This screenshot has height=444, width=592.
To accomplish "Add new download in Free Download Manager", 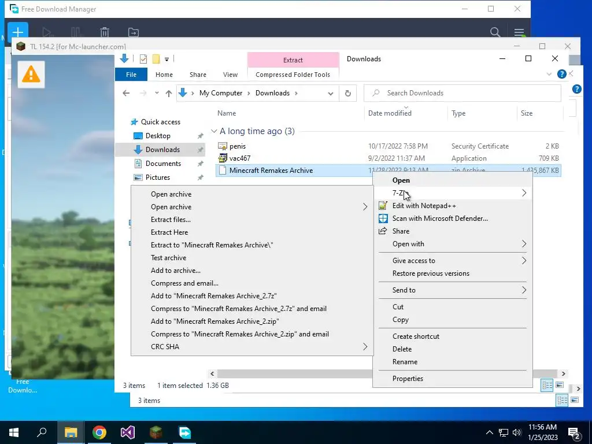I will [17, 32].
